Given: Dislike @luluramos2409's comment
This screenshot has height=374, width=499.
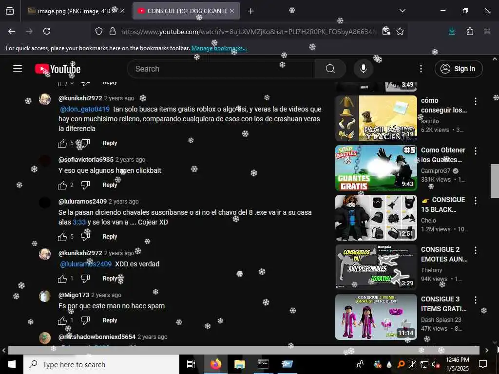Looking at the screenshot, I should 85,237.
